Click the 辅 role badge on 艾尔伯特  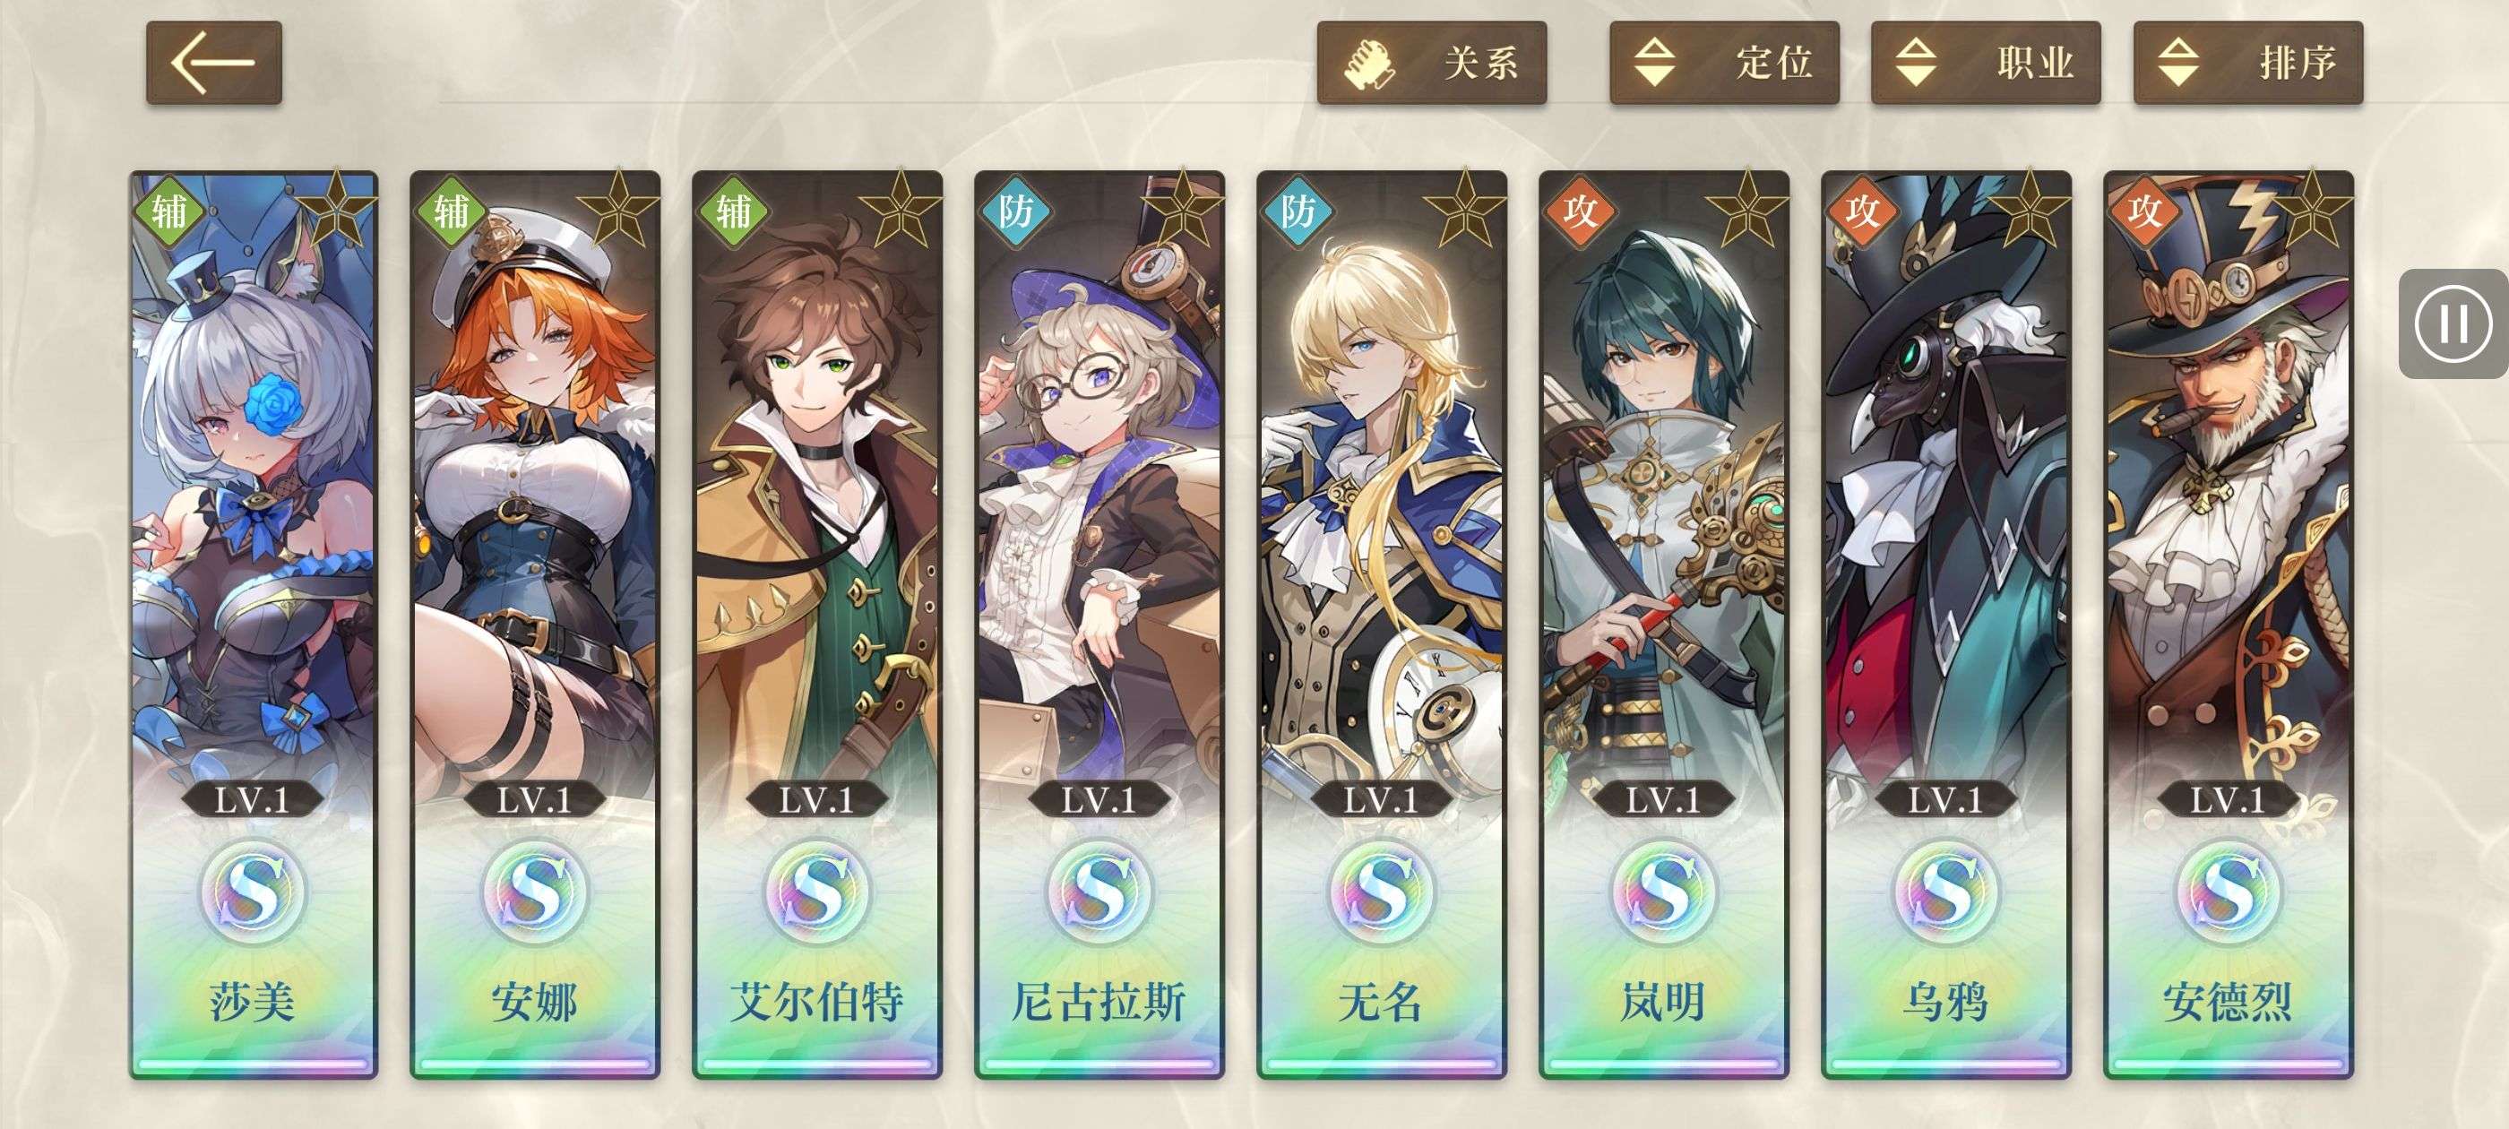tap(733, 211)
